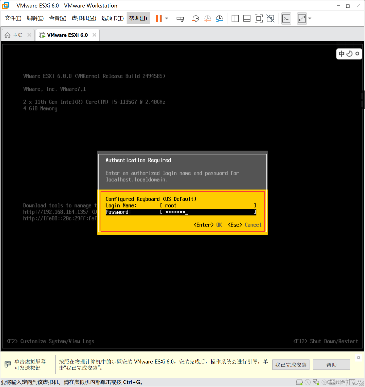The width and height of the screenshot is (365, 387).
Task: Click the 帮助 button in install bar
Action: tap(331, 365)
